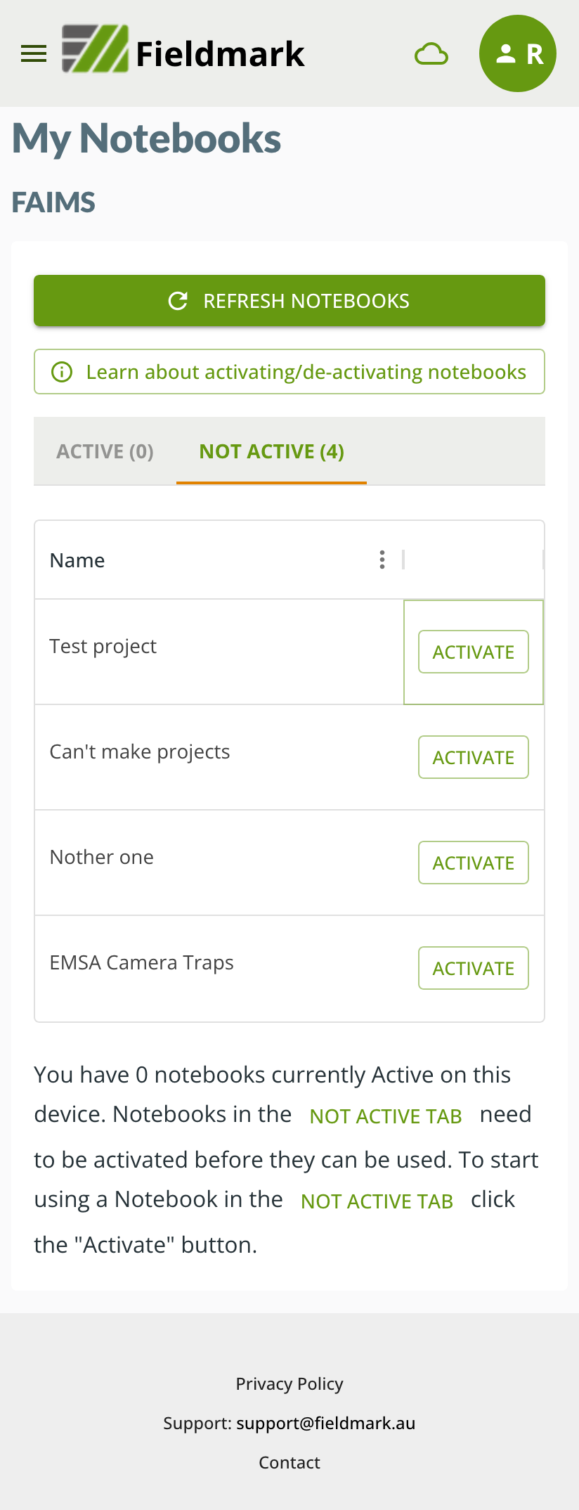This screenshot has height=1510, width=579.
Task: Open the Privacy Policy link
Action: pyautogui.click(x=289, y=1383)
